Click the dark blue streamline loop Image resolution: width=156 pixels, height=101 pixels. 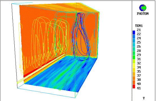click(81, 37)
